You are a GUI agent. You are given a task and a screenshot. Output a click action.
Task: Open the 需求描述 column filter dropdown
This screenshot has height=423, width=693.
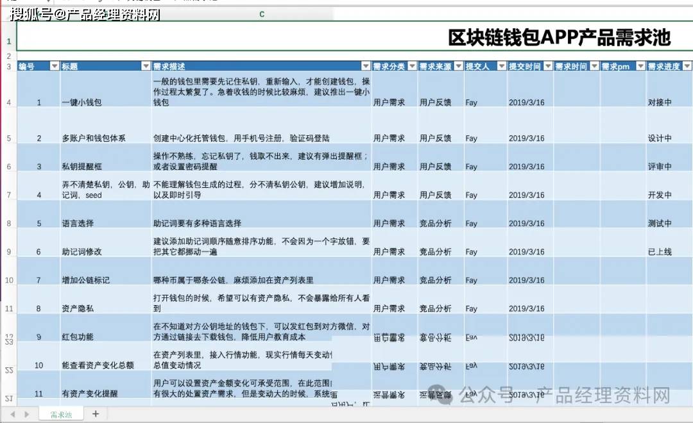(x=366, y=66)
